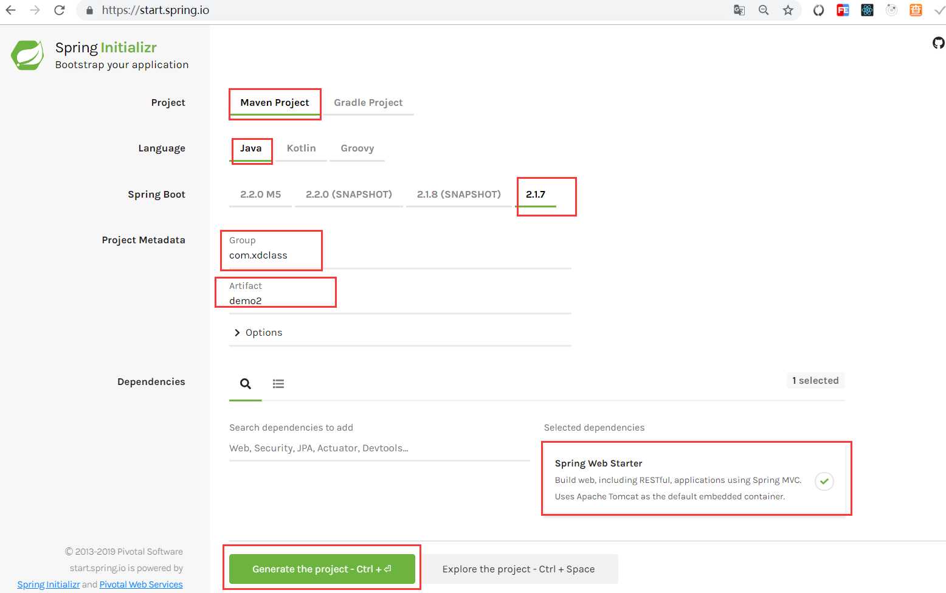946x593 pixels.
Task: Click the 'Selected dependencies' heading
Action: click(594, 428)
